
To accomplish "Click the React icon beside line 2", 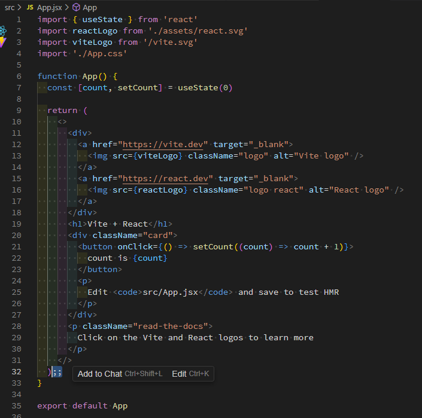I will tap(2, 31).
